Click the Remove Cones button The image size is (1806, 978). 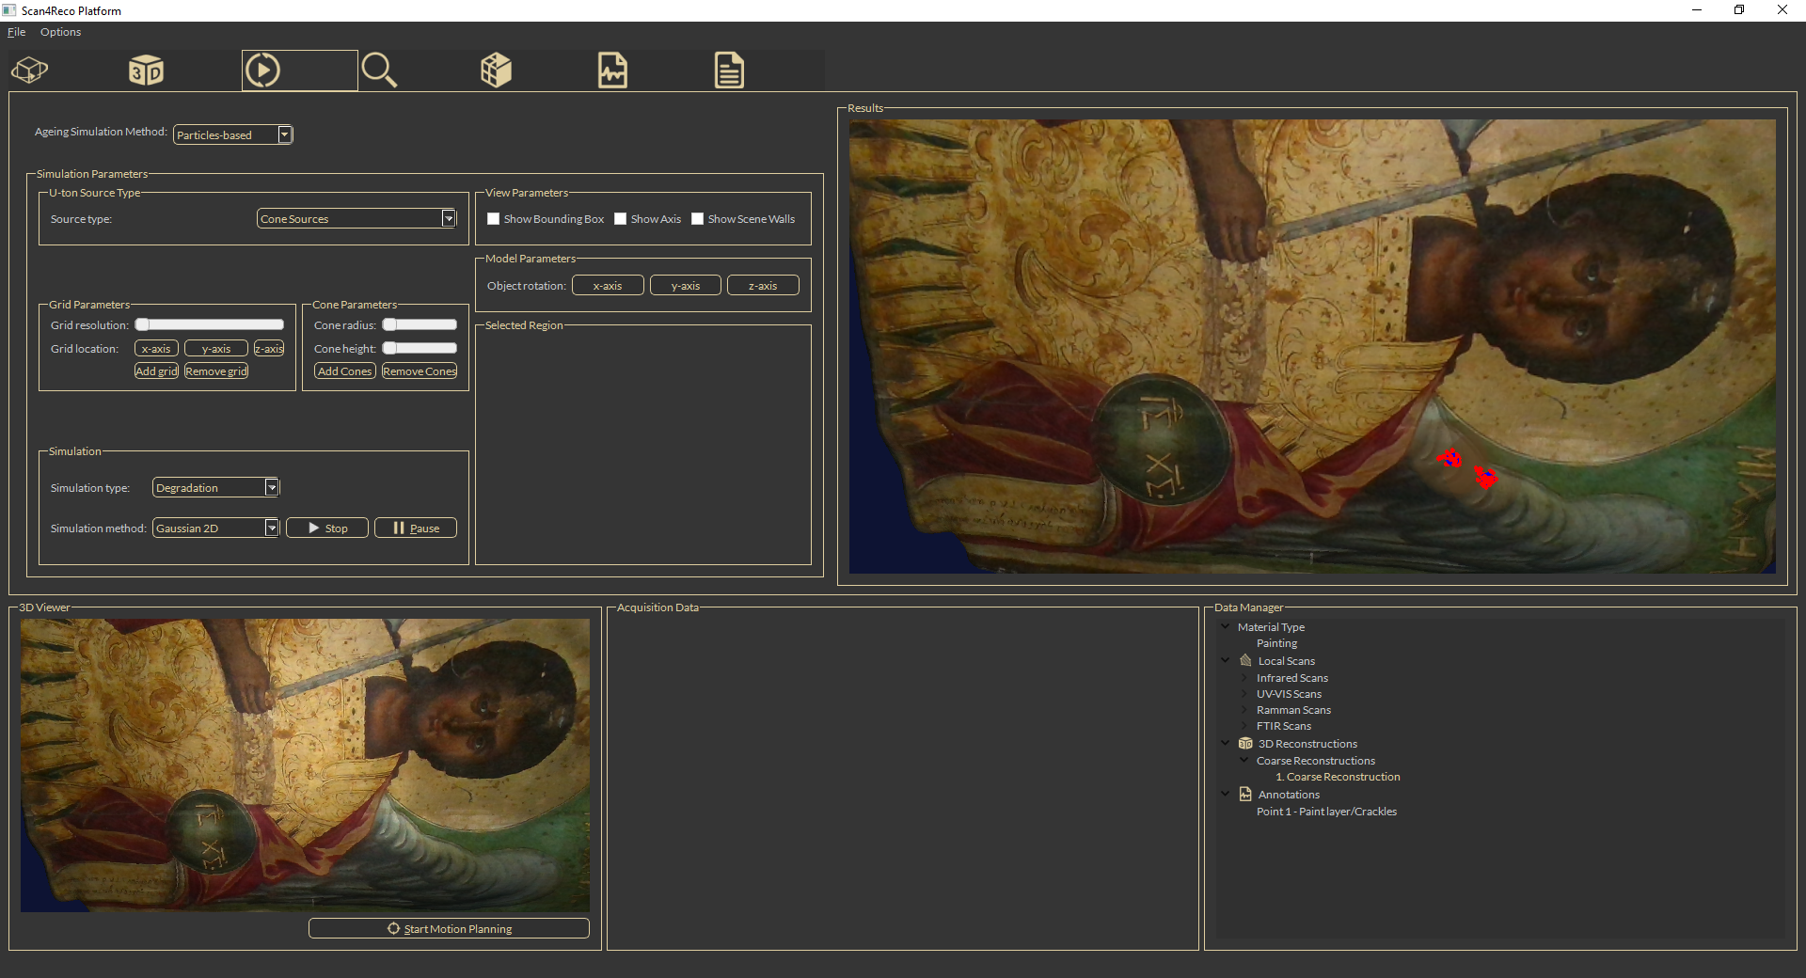(420, 371)
